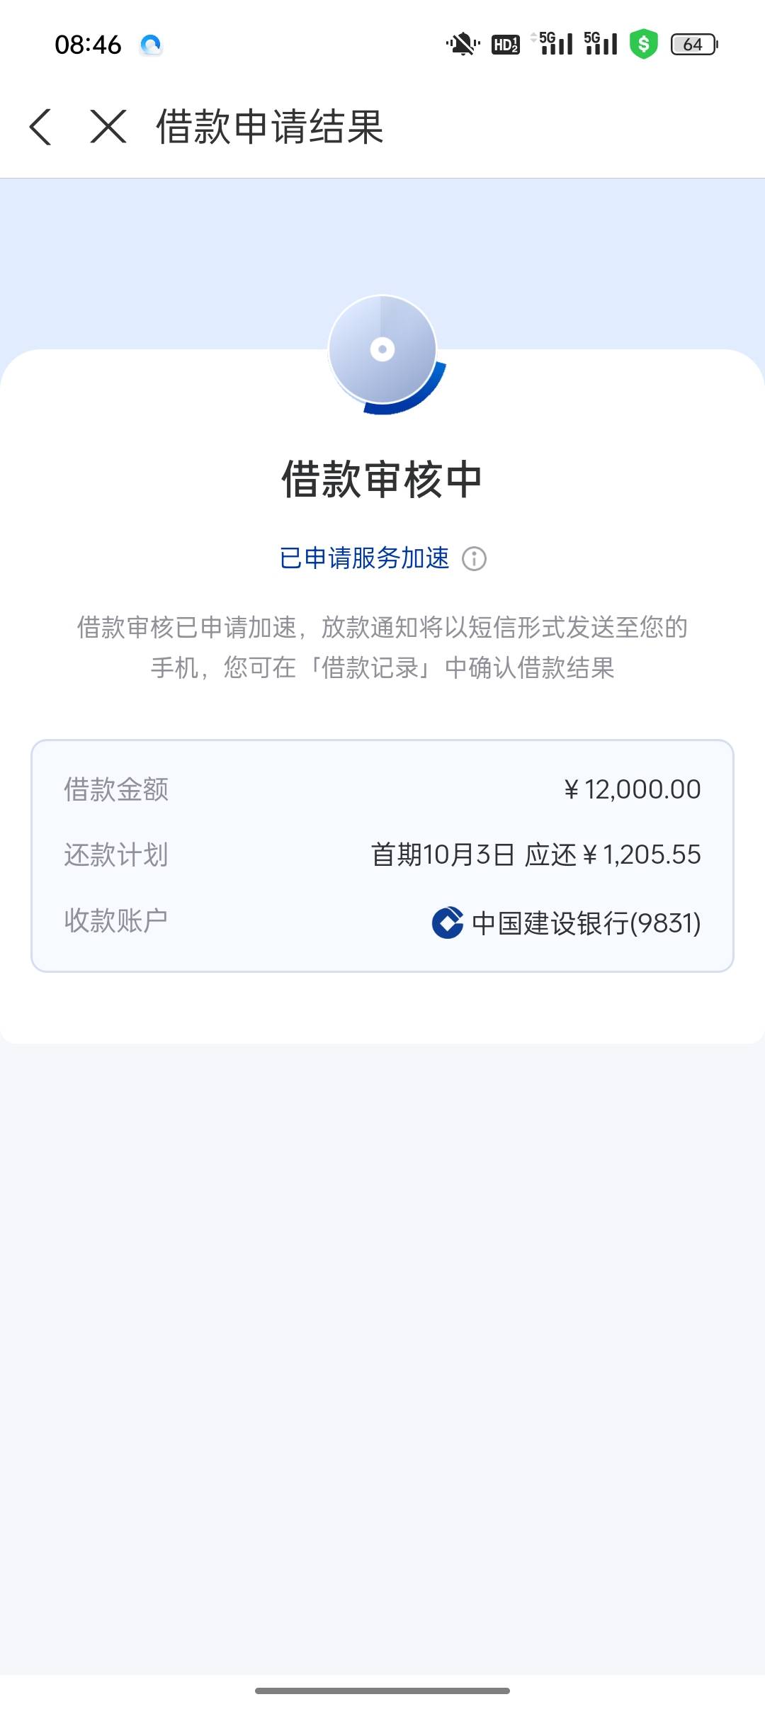This screenshot has width=765, height=1709.
Task: Tap the battery indicator in status bar
Action: [x=694, y=45]
